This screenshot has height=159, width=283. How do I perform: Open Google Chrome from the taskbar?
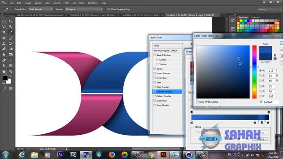click(x=150, y=155)
